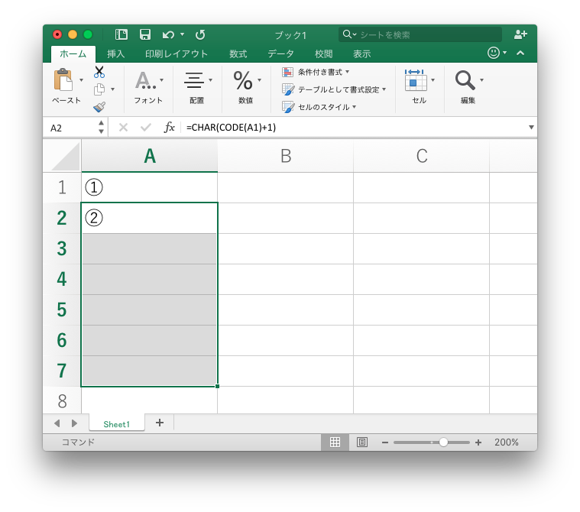Open the search magnifier options dropdown
Screen dimensions: 580x512
pos(349,34)
